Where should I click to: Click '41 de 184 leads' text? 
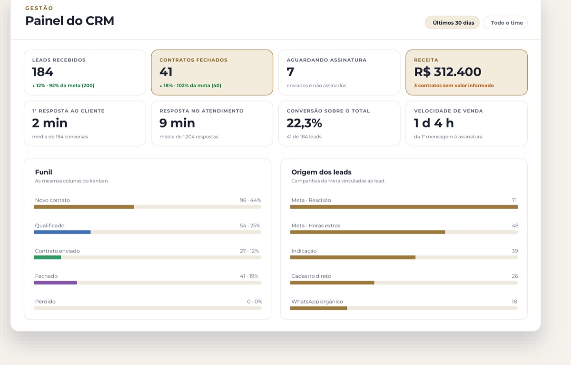[x=304, y=137]
